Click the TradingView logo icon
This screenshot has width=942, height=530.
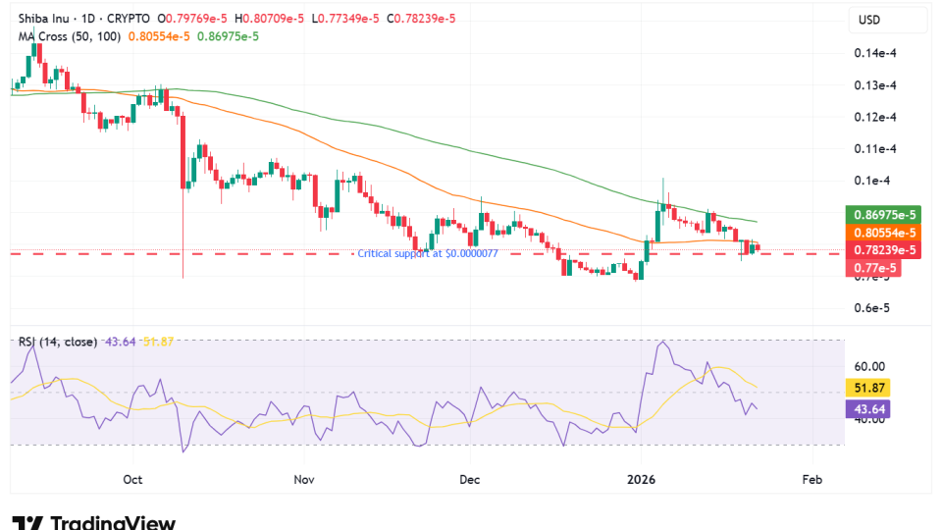(26, 523)
